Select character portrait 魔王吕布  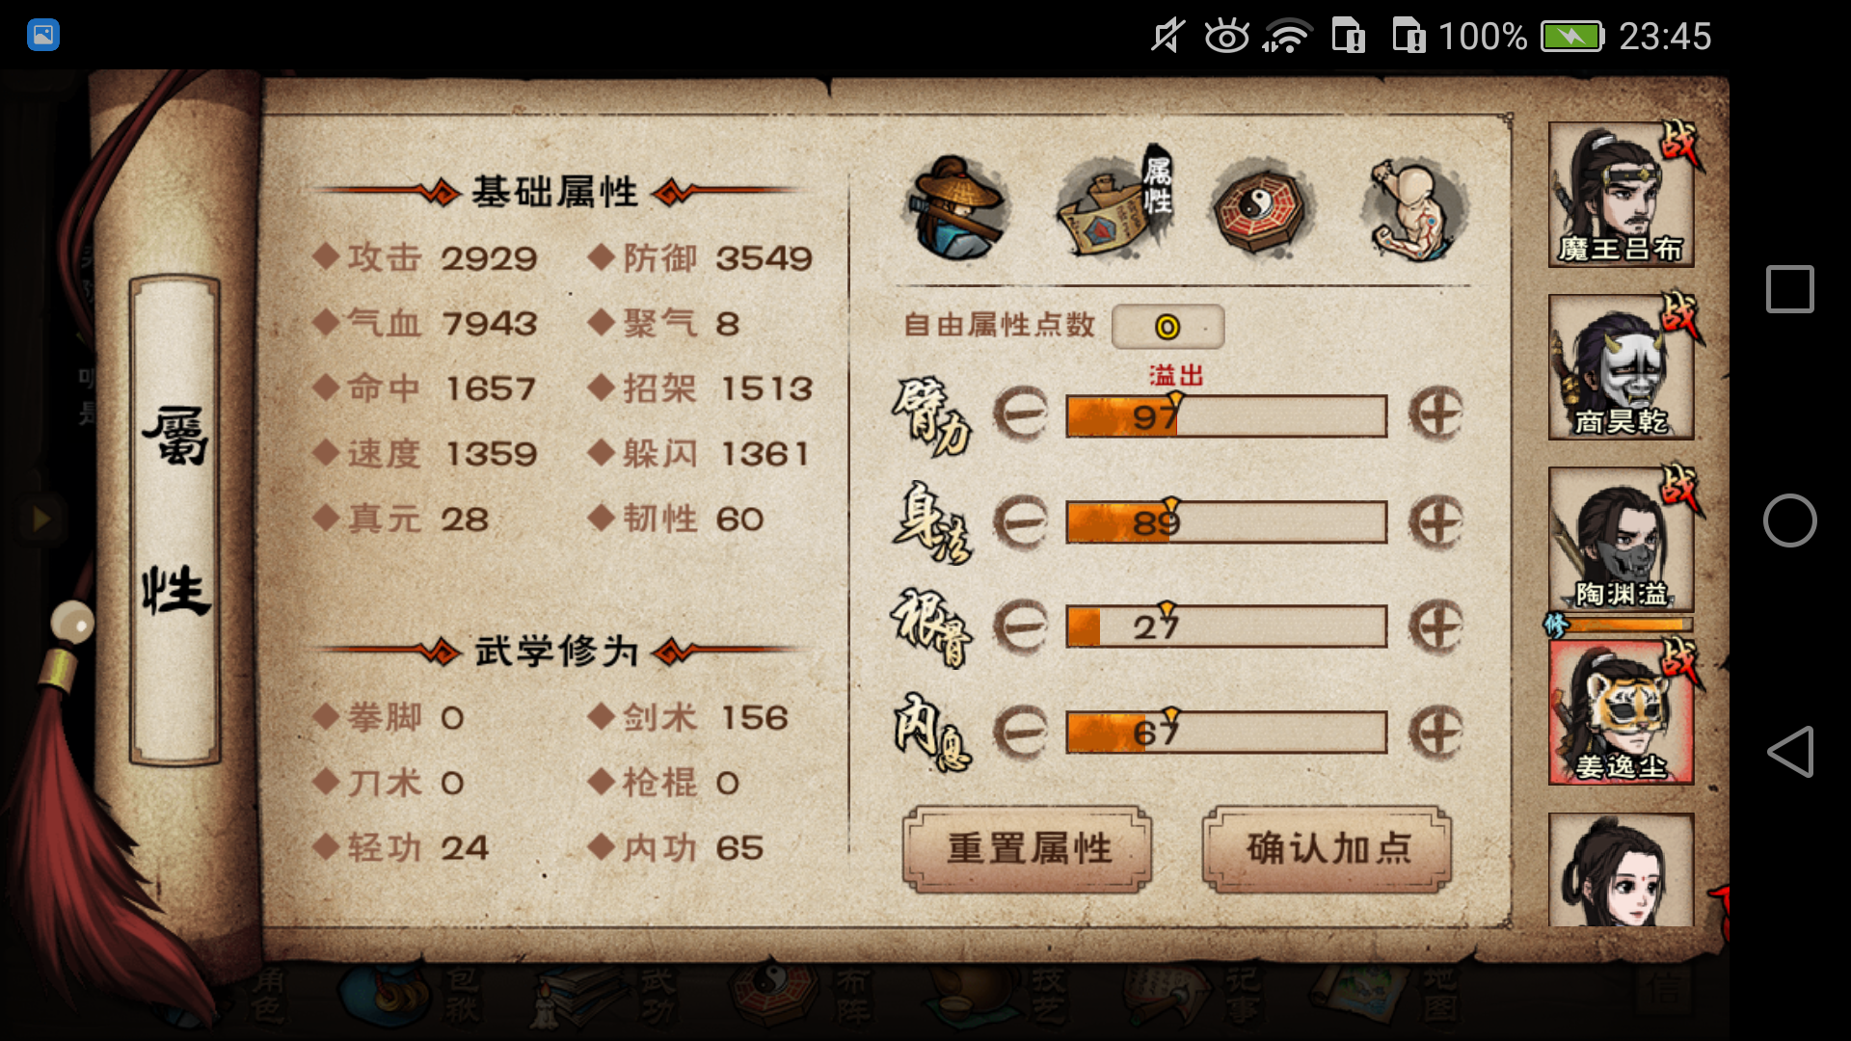pyautogui.click(x=1622, y=195)
